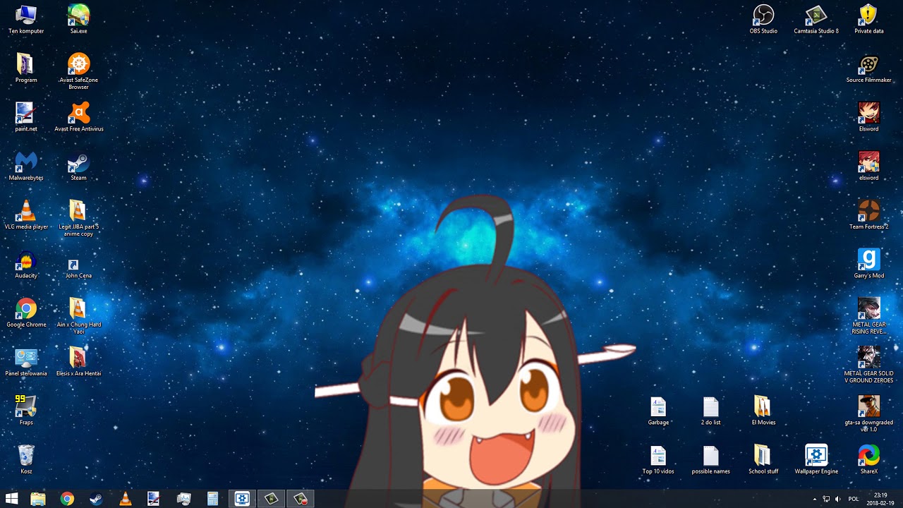The image size is (903, 508).
Task: Select the OBS Studio desktop shortcut
Action: [763, 20]
